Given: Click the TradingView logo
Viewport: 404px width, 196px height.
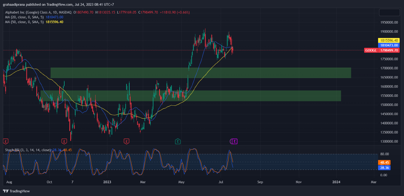Looking at the screenshot, I should click(16, 191).
